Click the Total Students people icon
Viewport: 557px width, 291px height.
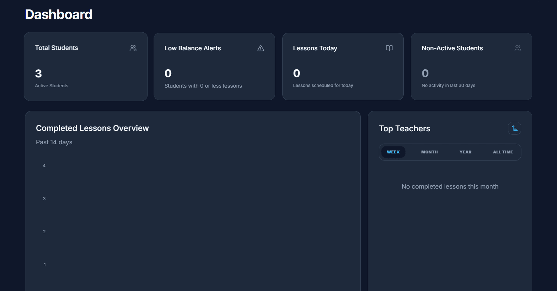tap(133, 48)
